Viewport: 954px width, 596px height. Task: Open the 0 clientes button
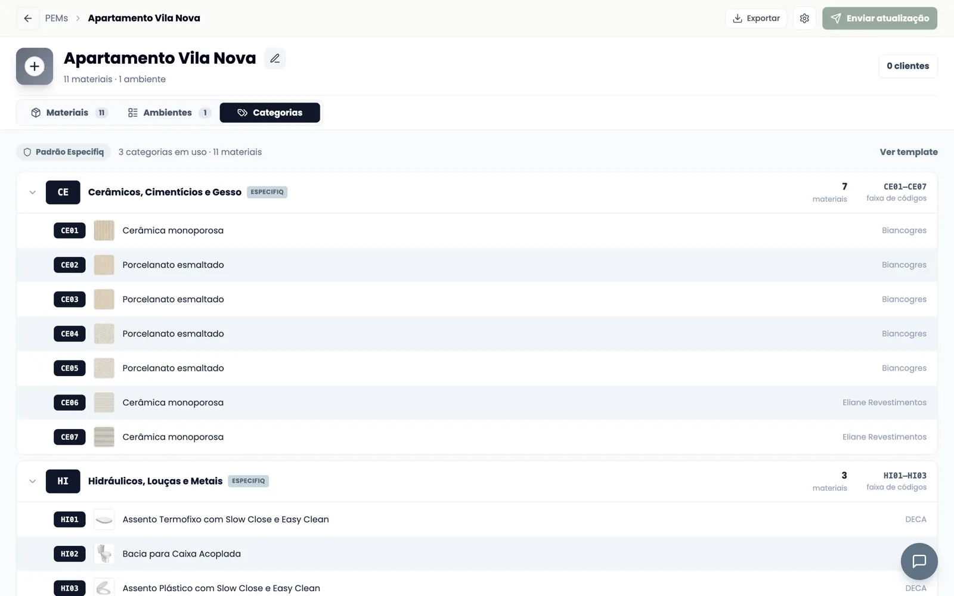coord(907,66)
